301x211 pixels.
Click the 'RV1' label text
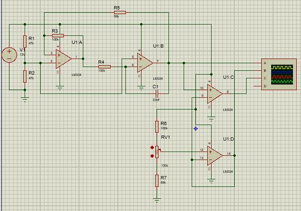[x=166, y=137]
